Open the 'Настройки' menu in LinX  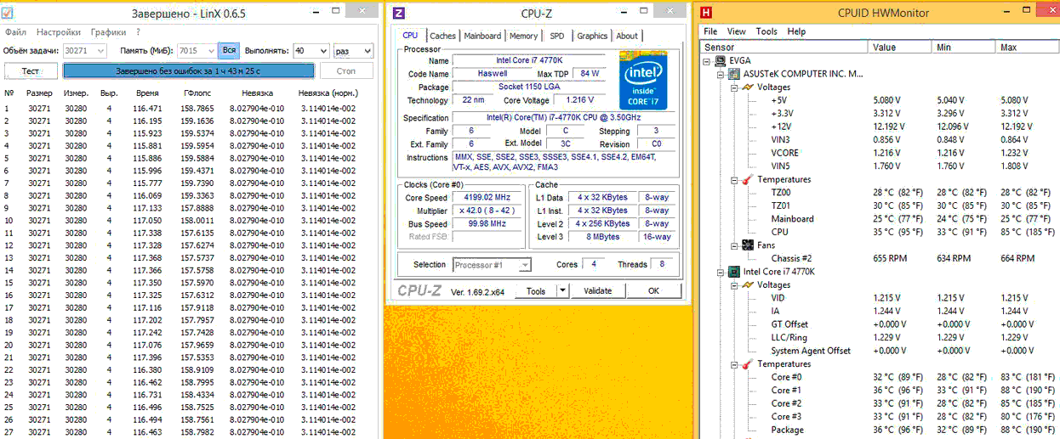(59, 32)
